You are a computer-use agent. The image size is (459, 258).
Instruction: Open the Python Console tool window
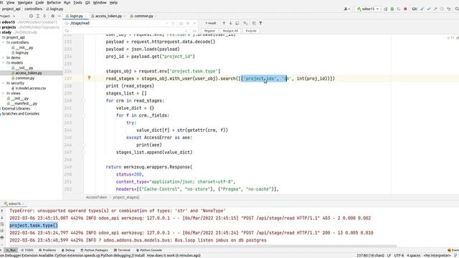(148, 250)
